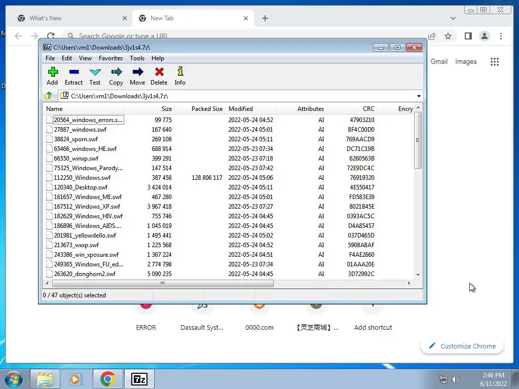Click the scroll down arrow of file list

[418, 275]
